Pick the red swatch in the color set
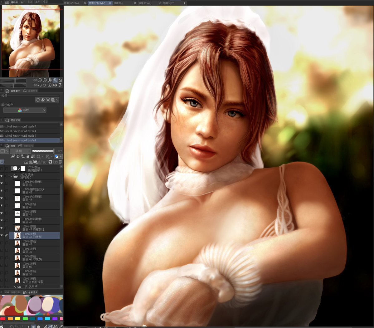The image size is (374, 328). click(x=3, y=318)
